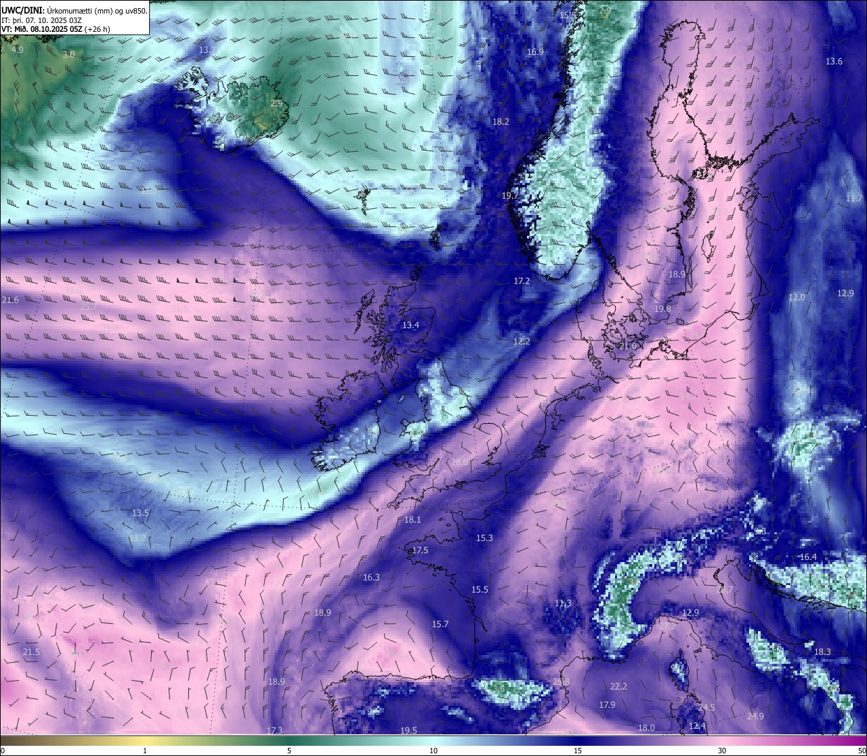Click the '9.0' value on the map
This screenshot has width=867, height=756.
pos(677,668)
